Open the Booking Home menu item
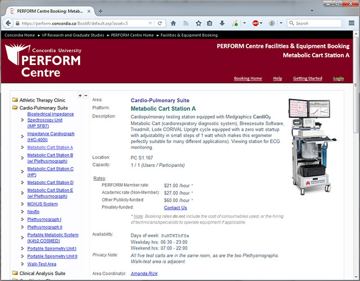This screenshot has height=281, width=360. pyautogui.click(x=247, y=78)
